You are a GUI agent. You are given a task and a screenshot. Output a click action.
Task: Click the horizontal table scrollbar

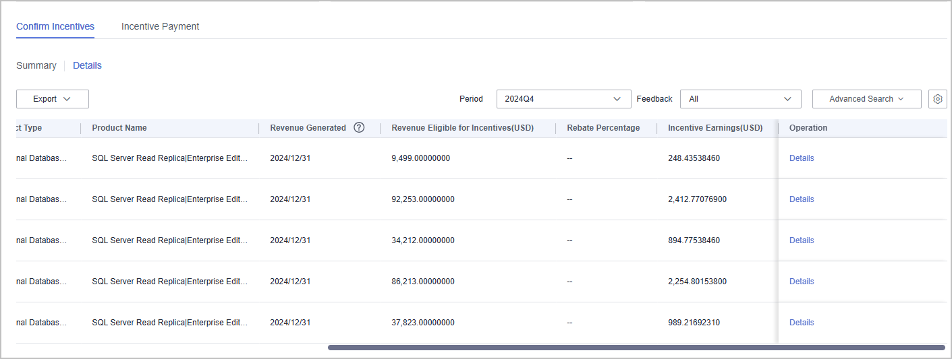pos(636,348)
